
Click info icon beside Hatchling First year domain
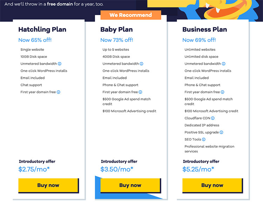59,92
